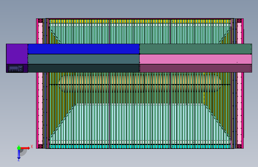This screenshot has width=258, height=167.
Task: Select the tan cylindrical roller
Action: pyautogui.click(x=140, y=83)
